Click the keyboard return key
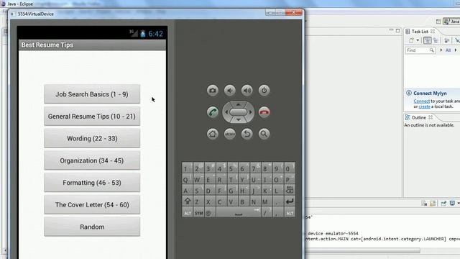The width and height of the screenshot is (460, 259). (x=289, y=201)
